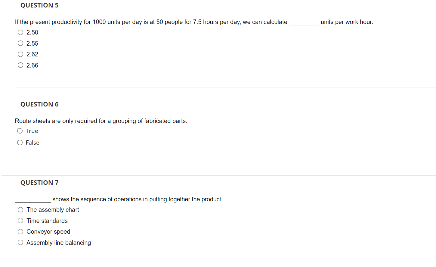Click the 'Conveyor speed' label text
Image resolution: width=436 pixels, height=267 pixels.
click(48, 232)
